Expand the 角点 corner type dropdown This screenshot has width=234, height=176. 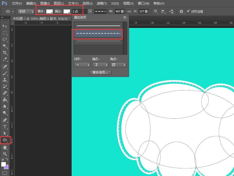click(118, 65)
